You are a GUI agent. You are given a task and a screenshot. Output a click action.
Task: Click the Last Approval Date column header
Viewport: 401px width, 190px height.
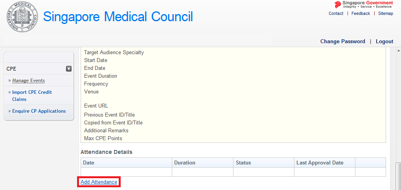[320, 163]
